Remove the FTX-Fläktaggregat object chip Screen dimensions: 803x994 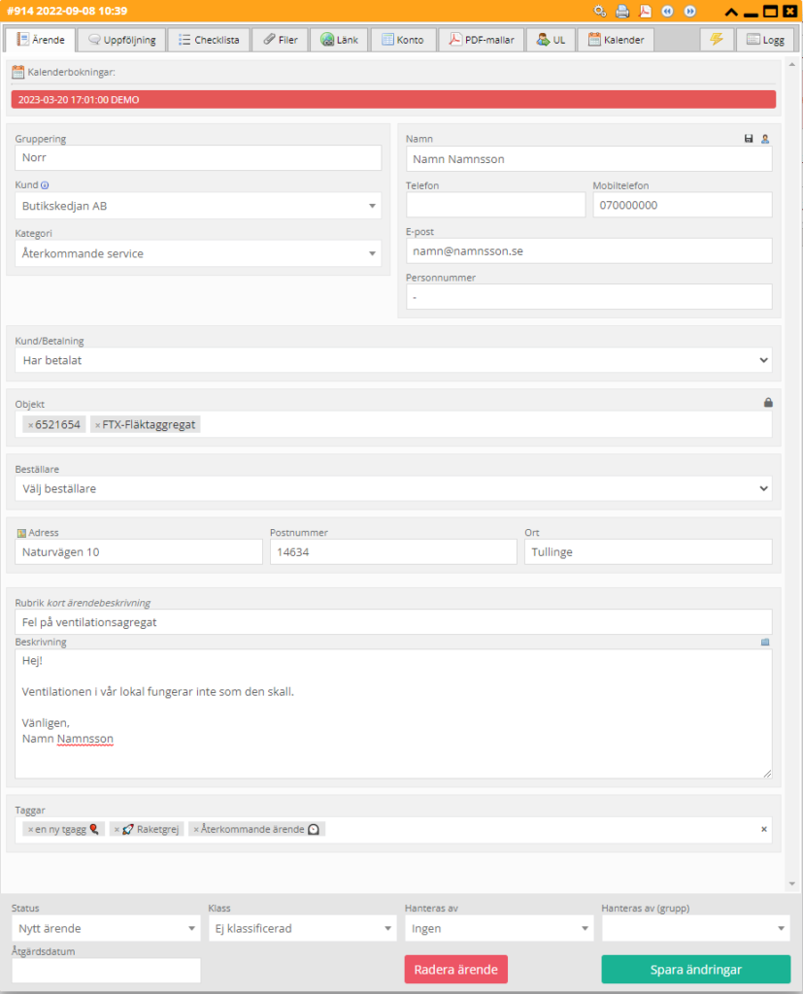tap(97, 425)
